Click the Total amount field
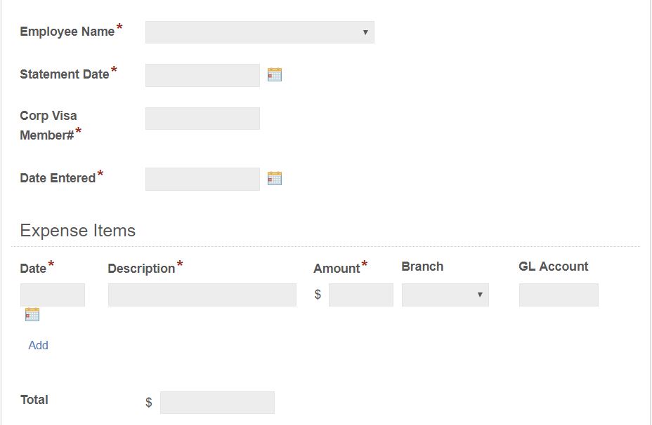652x425 pixels. coord(217,403)
